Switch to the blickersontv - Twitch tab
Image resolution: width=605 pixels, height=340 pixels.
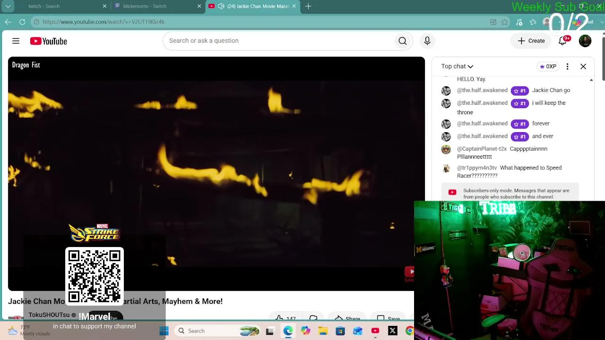tap(158, 6)
